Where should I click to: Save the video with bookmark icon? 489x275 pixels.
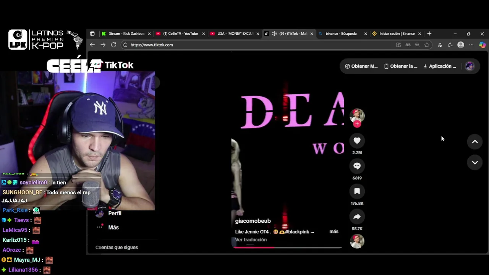click(357, 191)
